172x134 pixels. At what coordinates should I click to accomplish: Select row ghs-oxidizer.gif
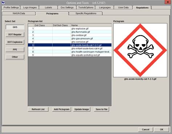point(70,35)
